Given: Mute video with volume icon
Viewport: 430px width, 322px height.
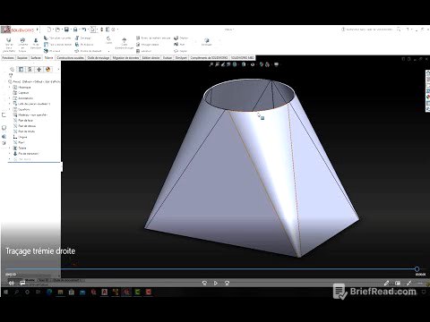Looking at the screenshot, I should click(12, 283).
